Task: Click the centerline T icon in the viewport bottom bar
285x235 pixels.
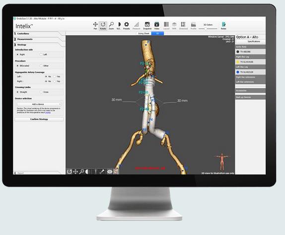Action: coord(96,172)
